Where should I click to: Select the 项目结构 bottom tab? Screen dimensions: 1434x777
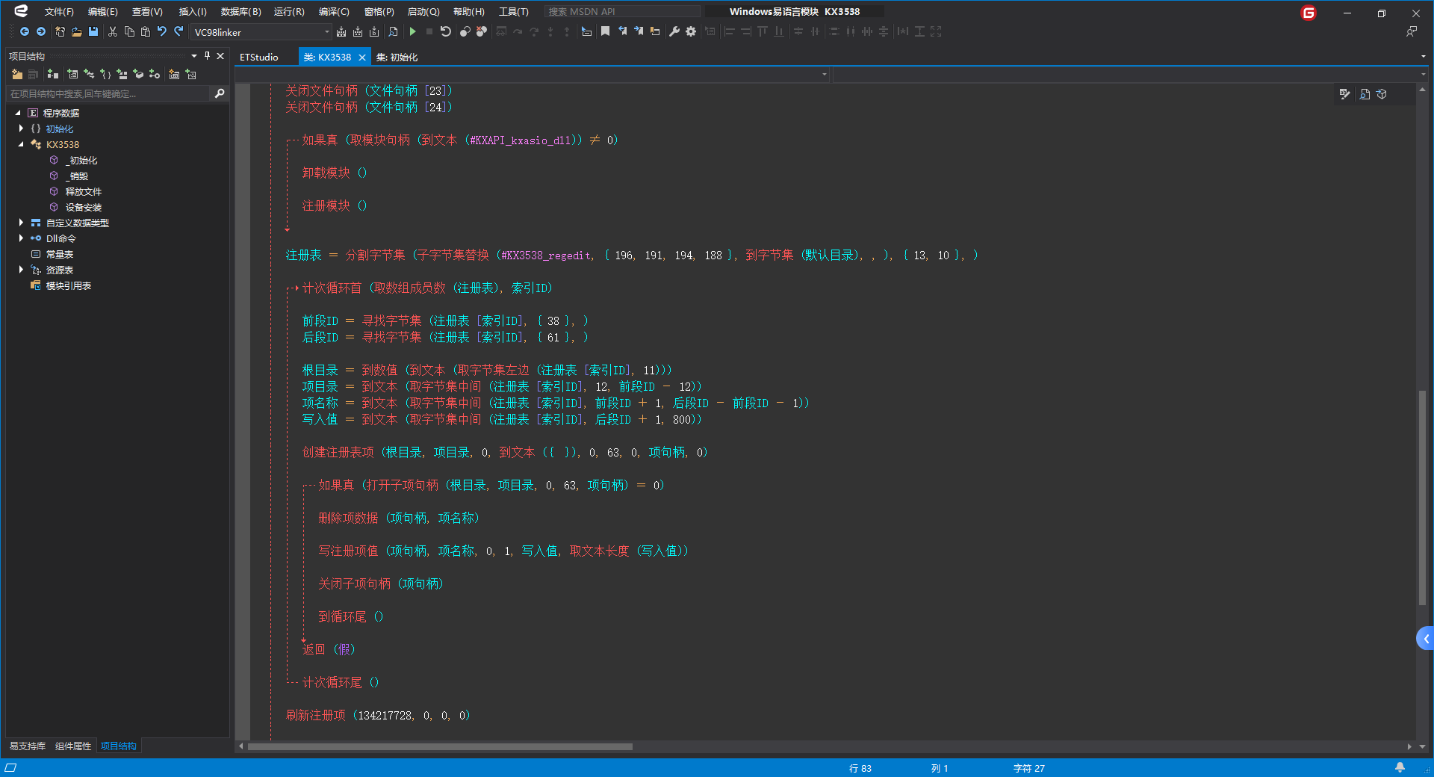point(118,746)
